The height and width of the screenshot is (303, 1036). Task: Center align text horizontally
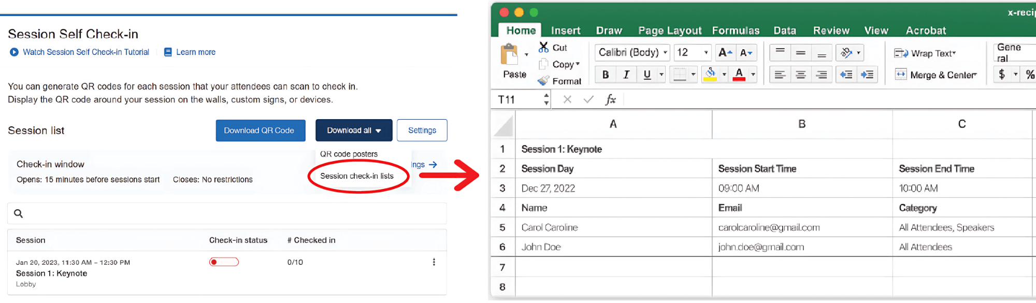click(800, 75)
